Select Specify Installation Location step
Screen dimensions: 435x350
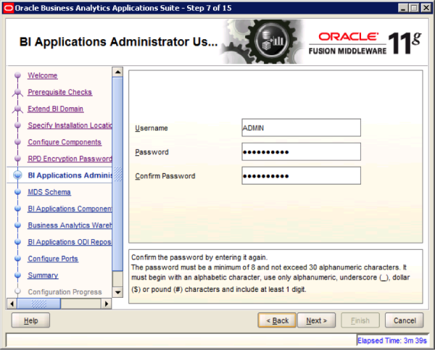point(70,125)
